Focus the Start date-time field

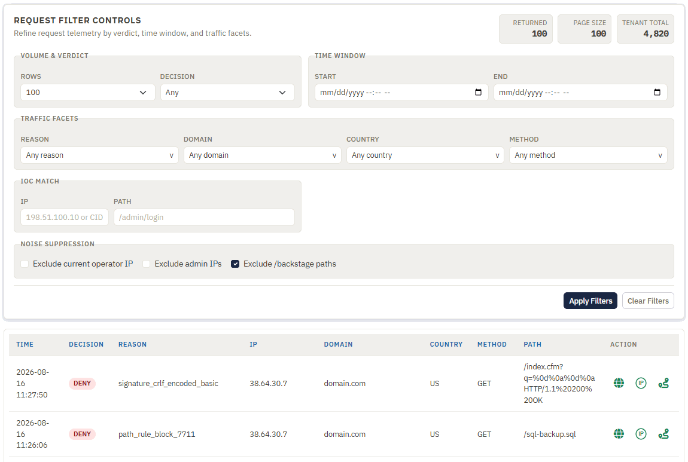click(x=401, y=93)
